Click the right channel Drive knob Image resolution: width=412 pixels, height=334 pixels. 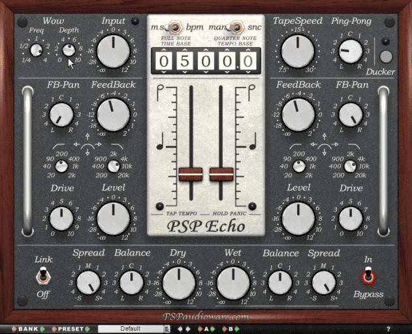coord(351,218)
